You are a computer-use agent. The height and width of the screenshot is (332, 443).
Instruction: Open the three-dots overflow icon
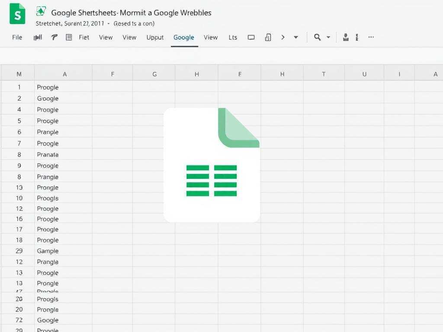pyautogui.click(x=371, y=37)
